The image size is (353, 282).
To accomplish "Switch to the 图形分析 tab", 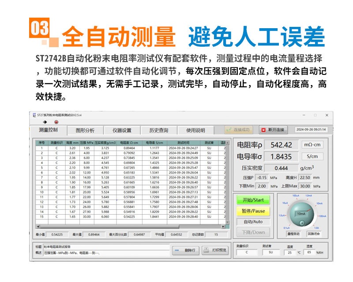I will tap(85, 130).
